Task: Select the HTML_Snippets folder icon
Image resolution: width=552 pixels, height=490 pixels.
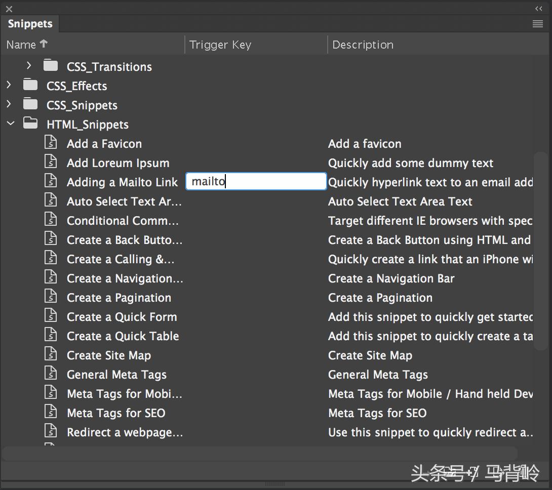Action: [30, 123]
